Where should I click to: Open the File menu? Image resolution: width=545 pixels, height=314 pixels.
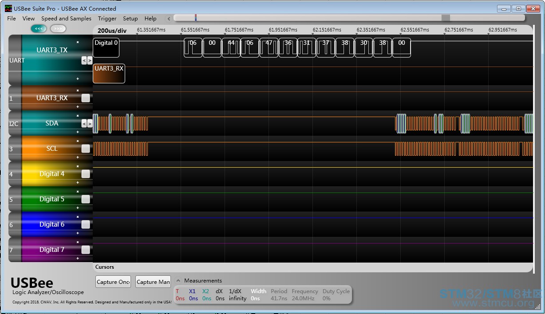12,19
